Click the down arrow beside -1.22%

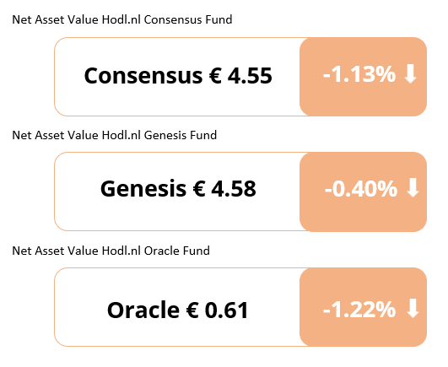(413, 309)
